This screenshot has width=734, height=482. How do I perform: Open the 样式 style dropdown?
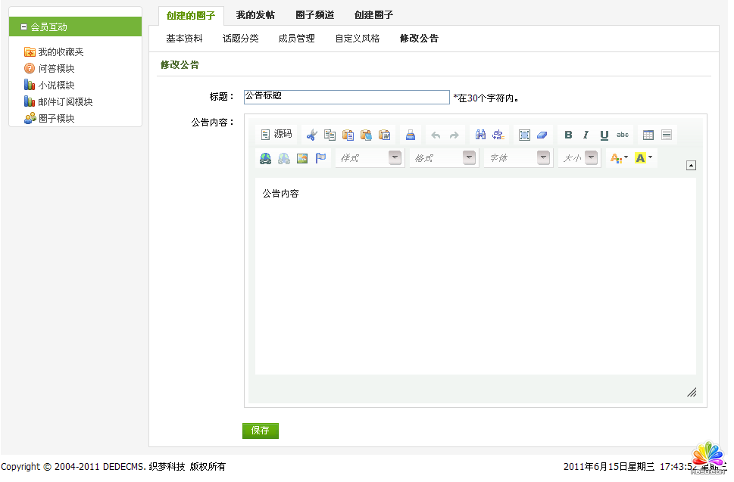click(370, 158)
